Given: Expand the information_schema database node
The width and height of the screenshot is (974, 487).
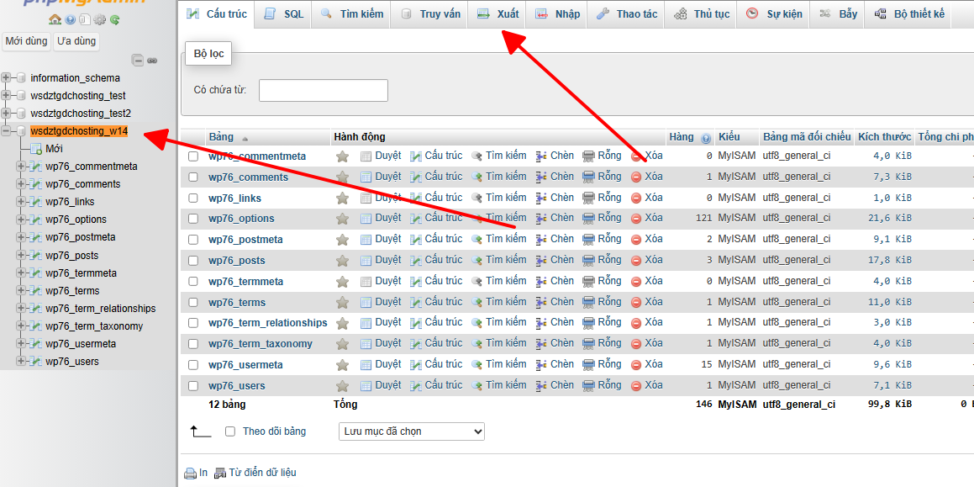Looking at the screenshot, I should 7,78.
